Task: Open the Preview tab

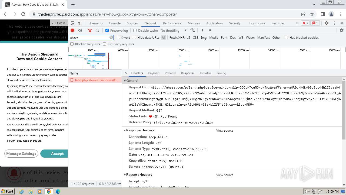Action: coord(170,73)
